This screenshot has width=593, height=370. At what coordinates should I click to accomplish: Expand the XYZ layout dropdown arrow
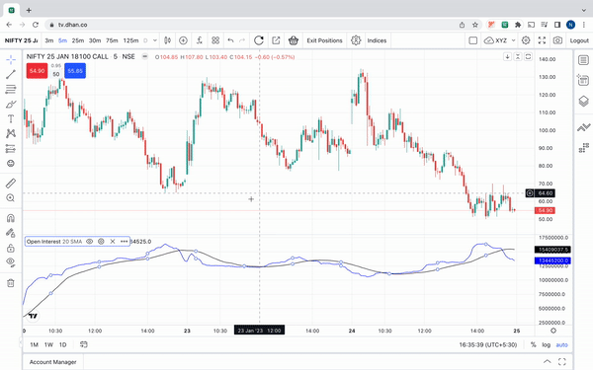point(513,40)
